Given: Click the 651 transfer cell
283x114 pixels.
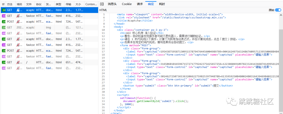Looking at the screenshot, I should coord(69,62).
